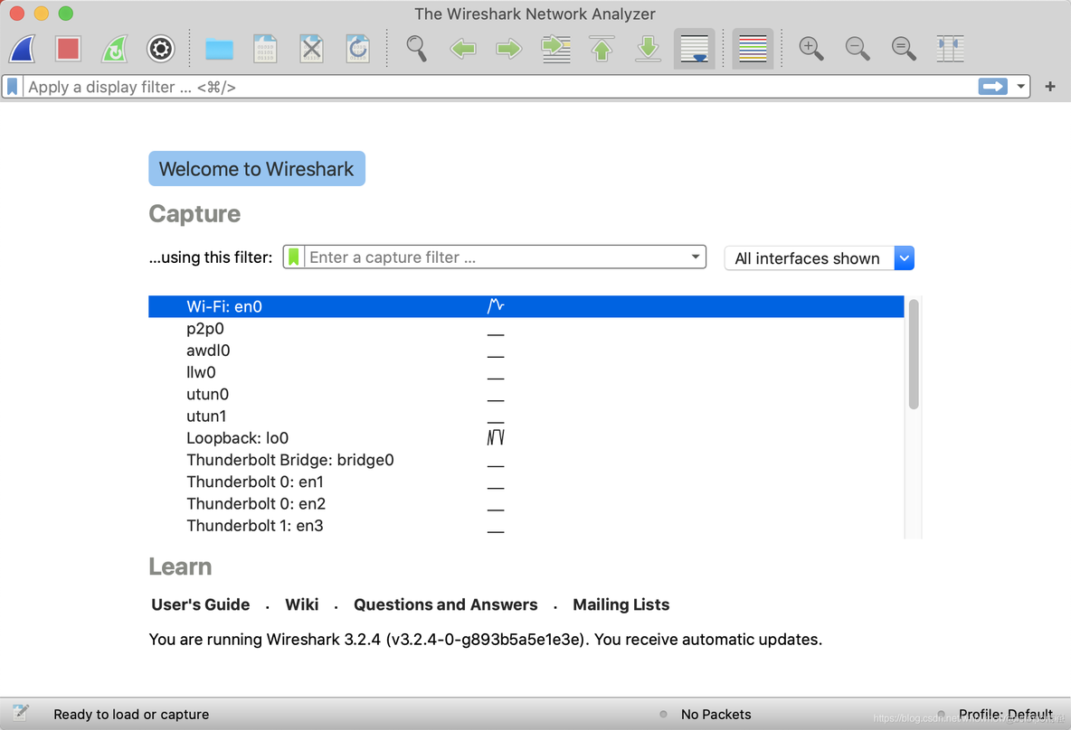Viewport: 1071px width, 730px height.
Task: Expand capture filter history dropdown arrow
Action: click(x=696, y=257)
